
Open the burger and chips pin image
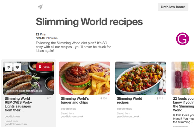coord(84,78)
